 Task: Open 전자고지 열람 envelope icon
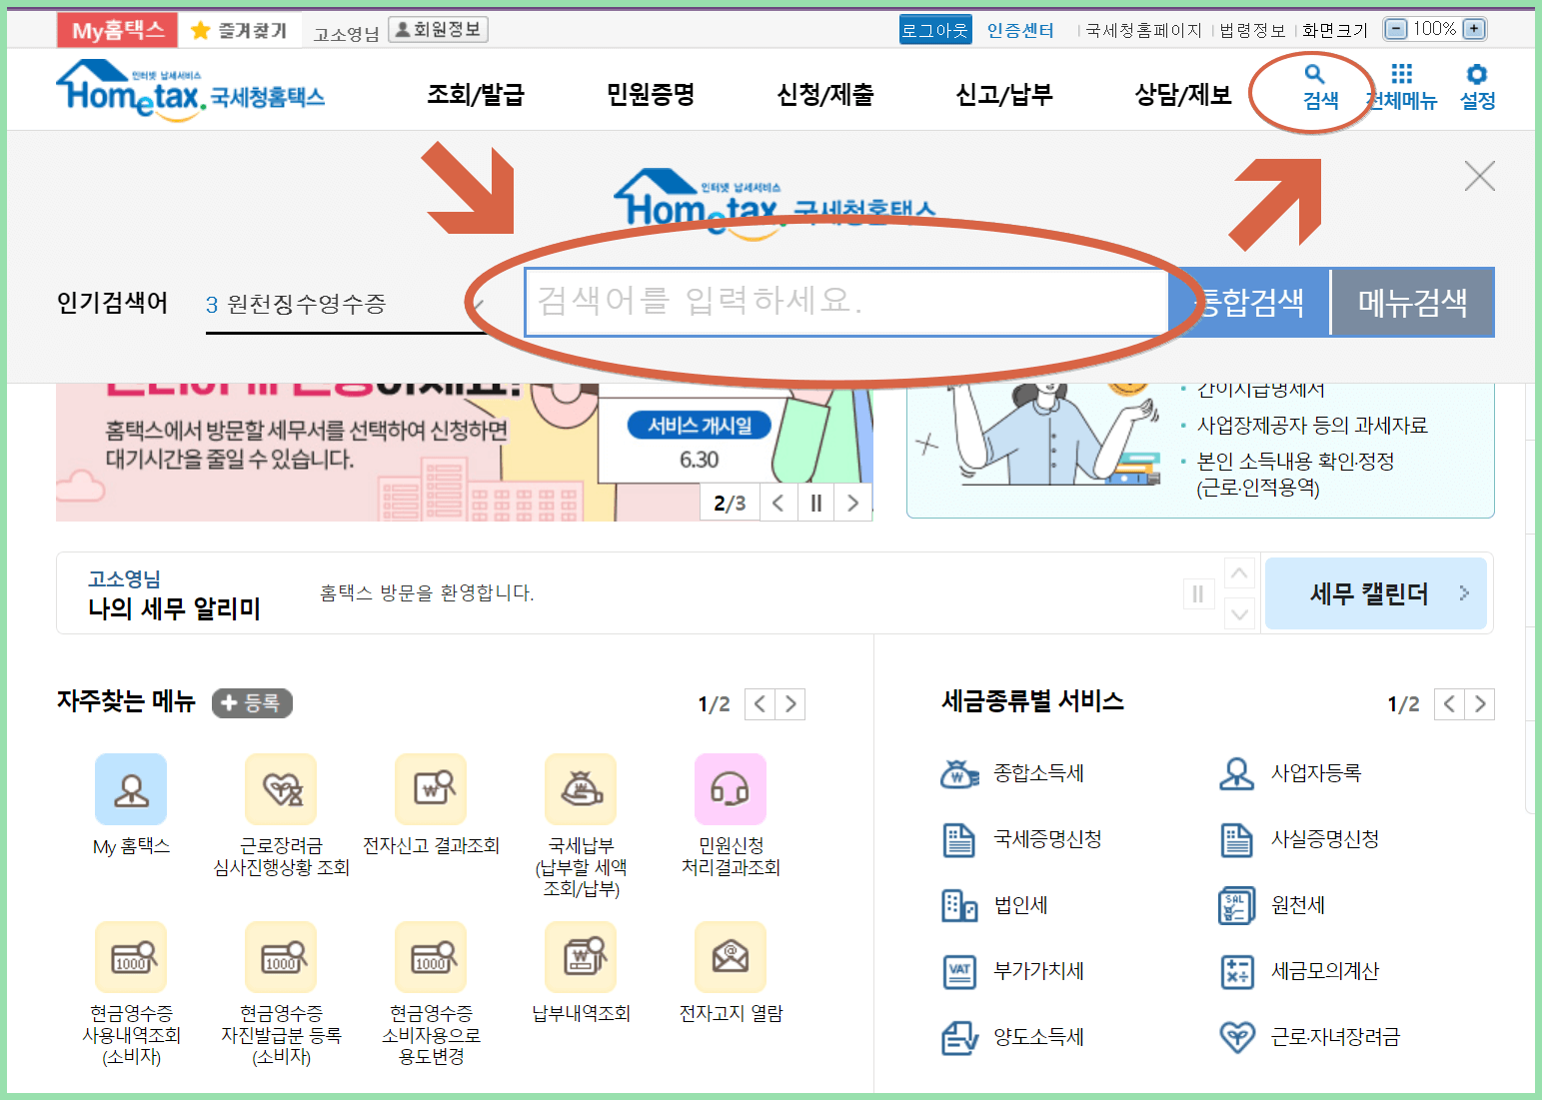[x=731, y=957]
